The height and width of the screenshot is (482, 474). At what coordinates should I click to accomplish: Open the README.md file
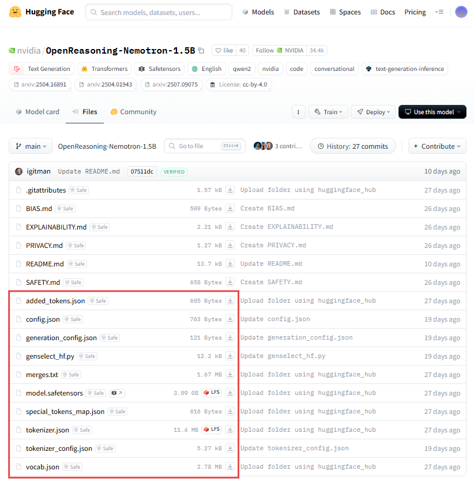[45, 264]
